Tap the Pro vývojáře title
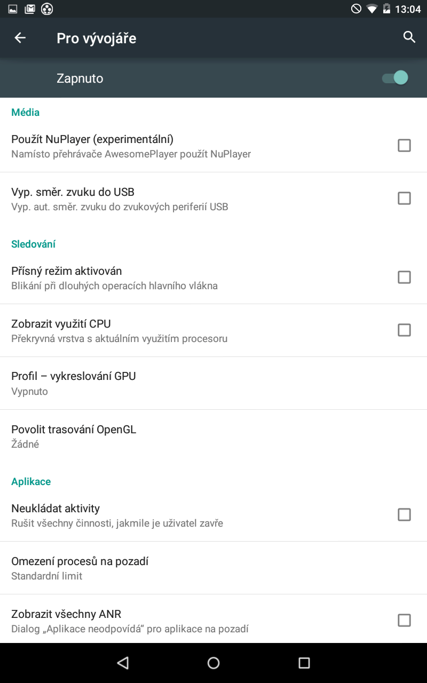Image resolution: width=427 pixels, height=683 pixels. coord(97,38)
